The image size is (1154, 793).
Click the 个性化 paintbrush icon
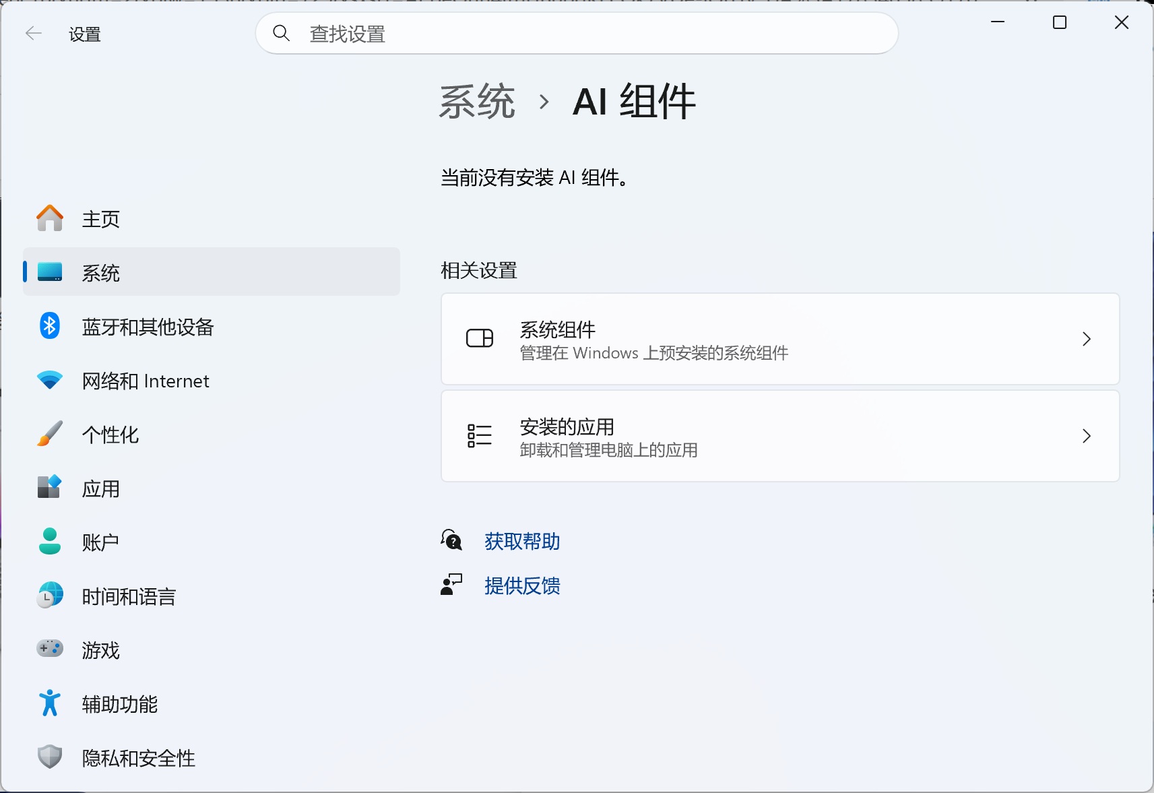[50, 434]
